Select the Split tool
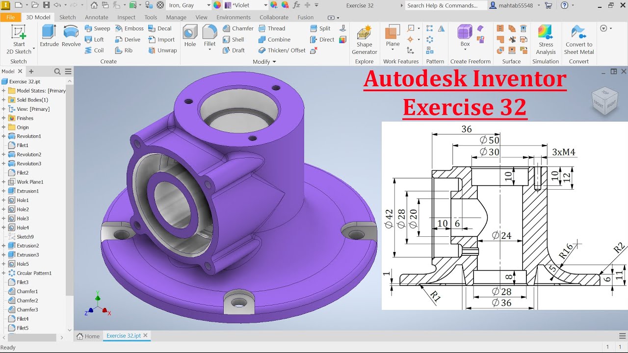628x353 pixels. point(320,28)
